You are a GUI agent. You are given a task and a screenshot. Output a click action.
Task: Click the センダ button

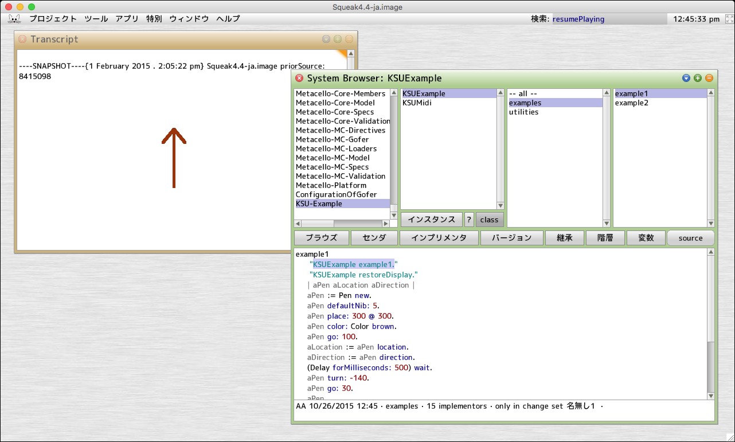tap(374, 238)
